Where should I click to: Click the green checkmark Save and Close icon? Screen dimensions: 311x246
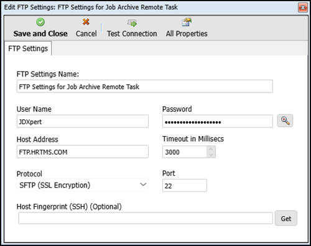pos(40,22)
